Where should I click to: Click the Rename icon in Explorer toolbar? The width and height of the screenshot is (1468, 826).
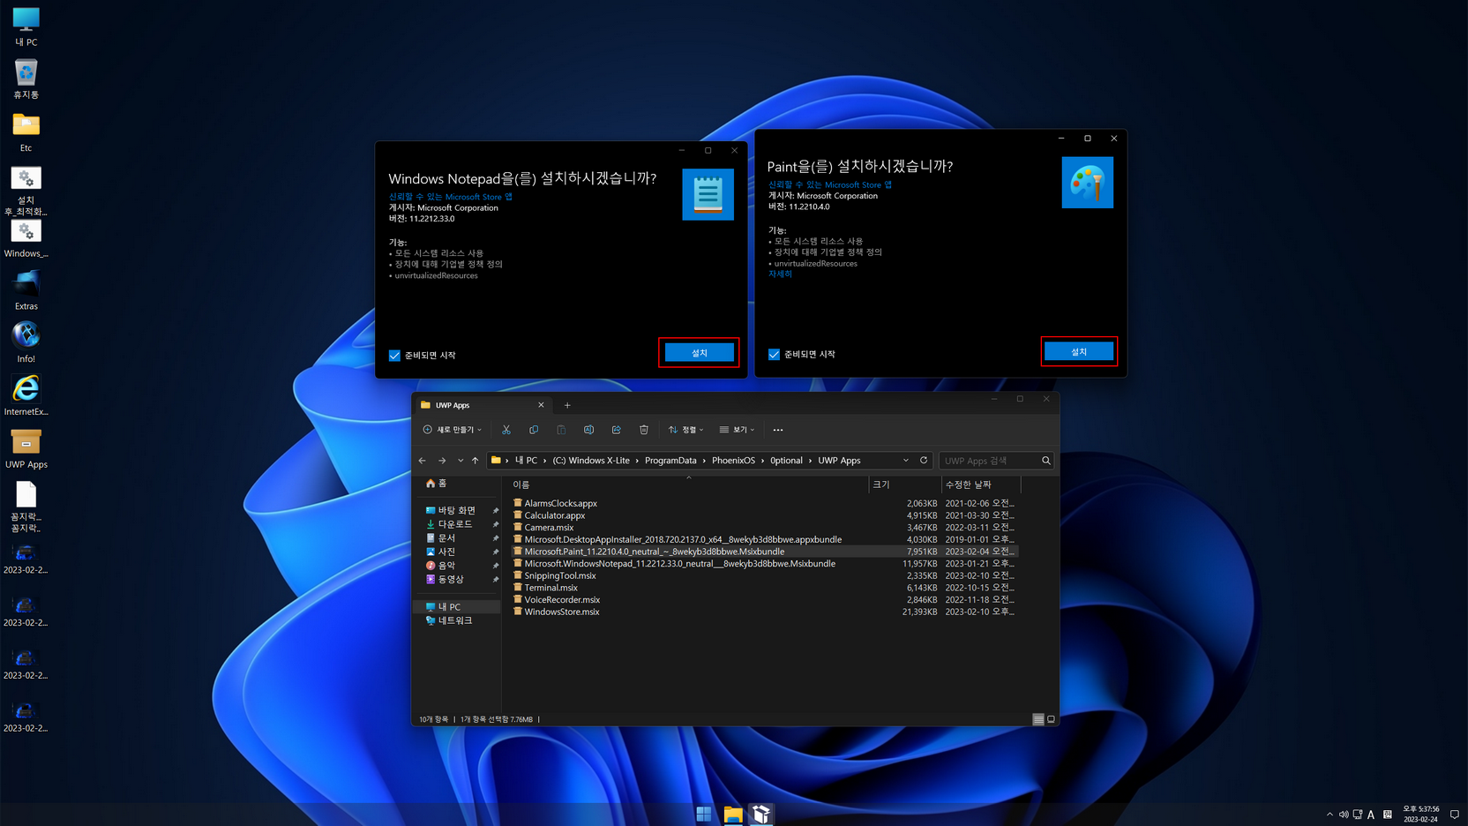click(588, 430)
